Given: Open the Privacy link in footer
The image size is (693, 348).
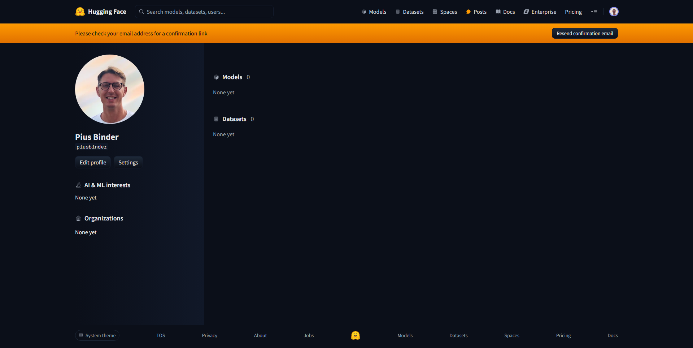Looking at the screenshot, I should tap(209, 335).
